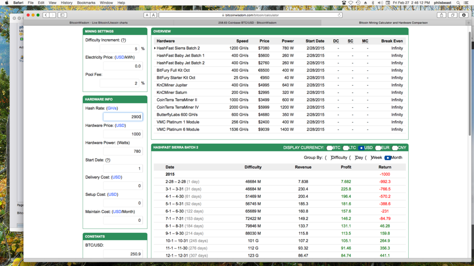474x266 pixels.
Task: Group results by Week
Action: point(368,157)
